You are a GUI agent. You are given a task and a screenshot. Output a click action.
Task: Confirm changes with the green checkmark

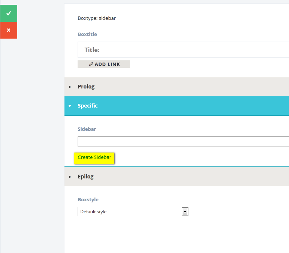pyautogui.click(x=9, y=13)
